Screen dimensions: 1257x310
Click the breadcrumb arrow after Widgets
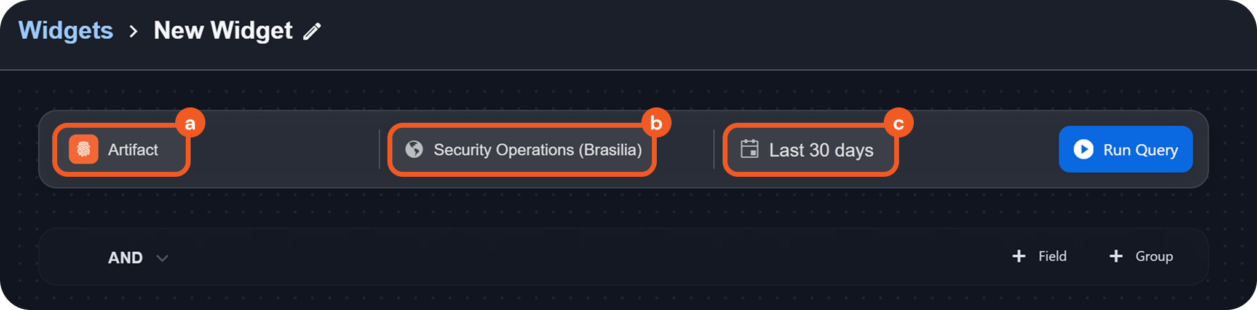coord(133,31)
